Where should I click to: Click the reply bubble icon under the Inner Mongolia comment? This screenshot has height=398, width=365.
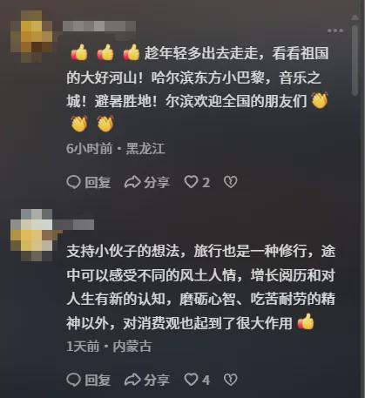click(x=73, y=380)
